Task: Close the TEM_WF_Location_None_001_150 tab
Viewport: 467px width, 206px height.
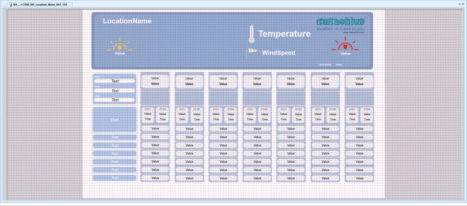Action: pos(70,5)
